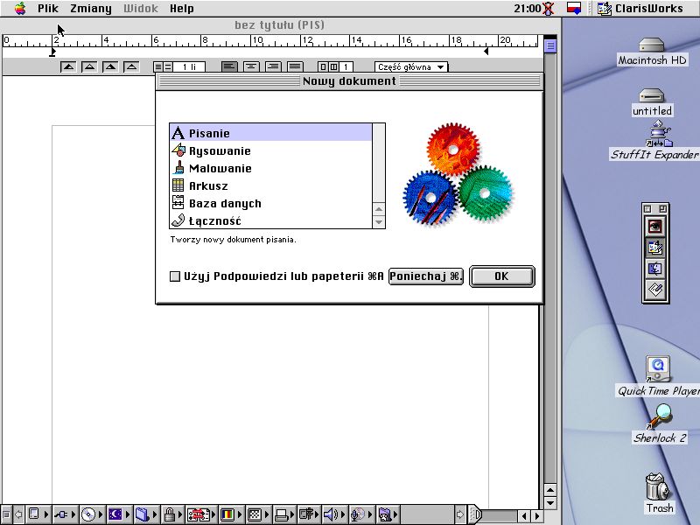Open the monitor resolution control strip module
This screenshot has height=525, width=700.
point(258,514)
